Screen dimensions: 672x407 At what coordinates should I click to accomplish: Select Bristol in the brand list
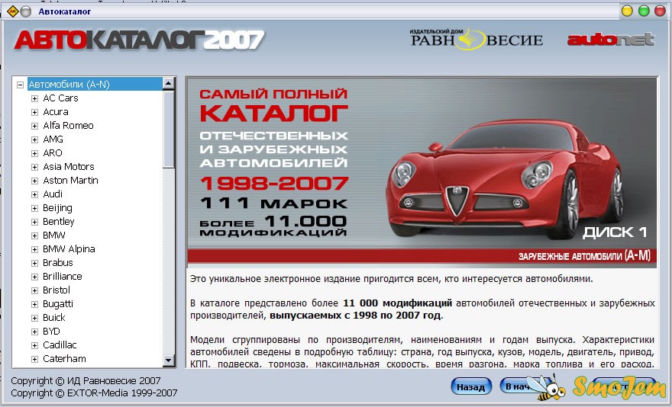tap(57, 290)
